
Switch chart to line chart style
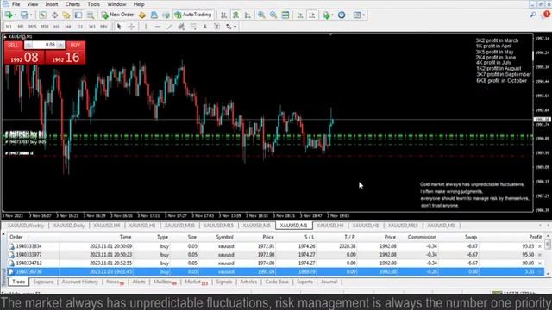(248, 15)
